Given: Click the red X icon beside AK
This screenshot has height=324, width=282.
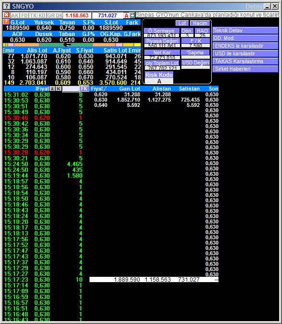Looking at the screenshot, I should click(7, 15).
